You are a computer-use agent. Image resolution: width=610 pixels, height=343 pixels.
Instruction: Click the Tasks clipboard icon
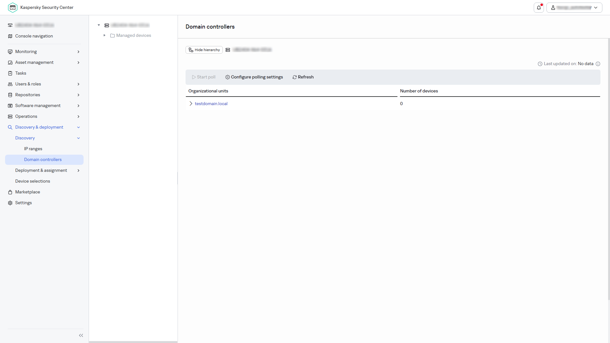tap(10, 73)
